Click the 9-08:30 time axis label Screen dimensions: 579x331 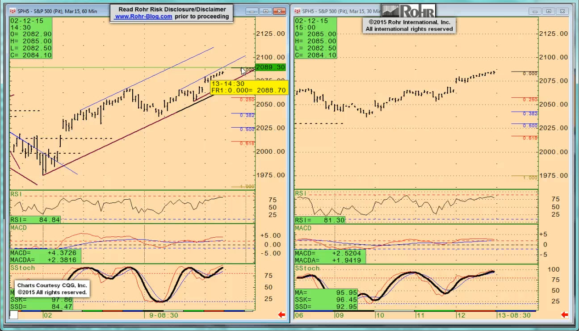pos(164,315)
